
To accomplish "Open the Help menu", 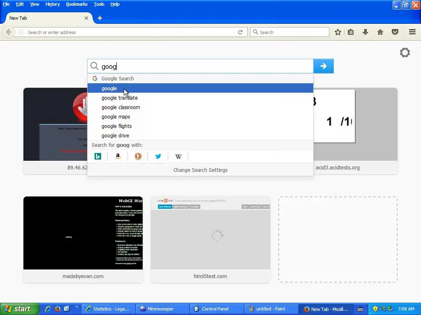I will point(115,4).
